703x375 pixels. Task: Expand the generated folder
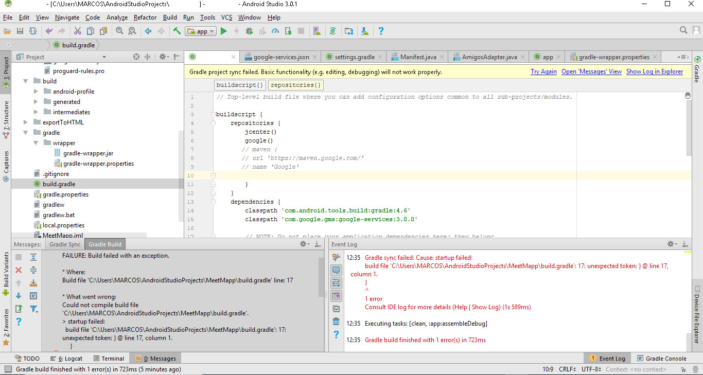point(36,102)
